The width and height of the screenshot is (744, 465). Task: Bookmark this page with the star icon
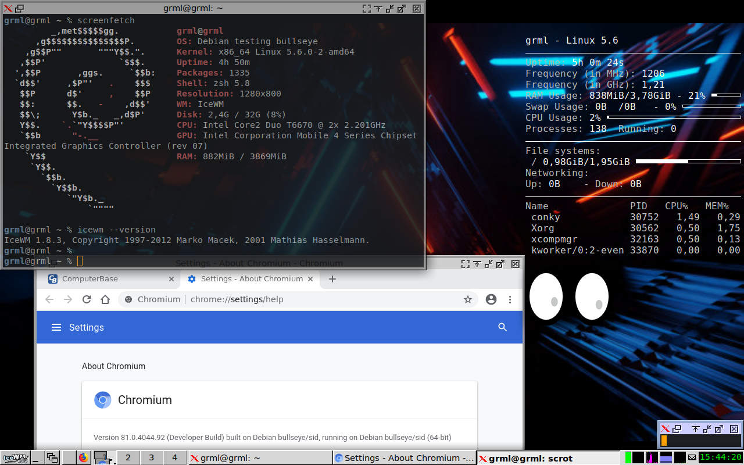pyautogui.click(x=467, y=299)
